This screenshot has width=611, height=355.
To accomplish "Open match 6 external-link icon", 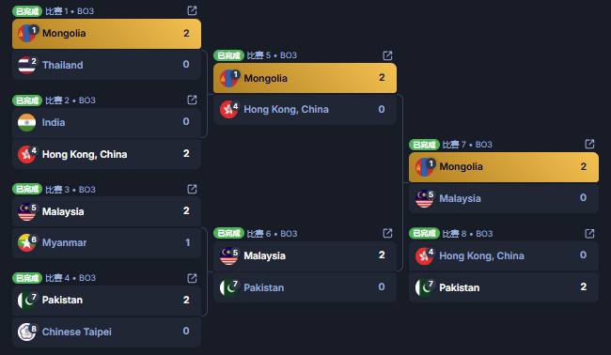I will (387, 233).
